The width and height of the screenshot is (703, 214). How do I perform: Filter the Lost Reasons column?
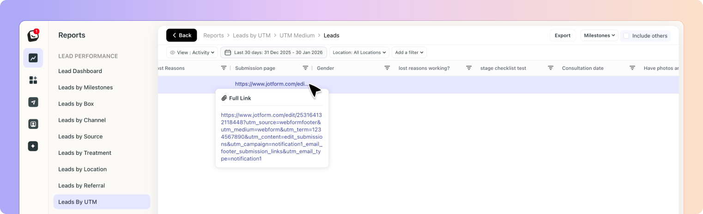(x=224, y=68)
